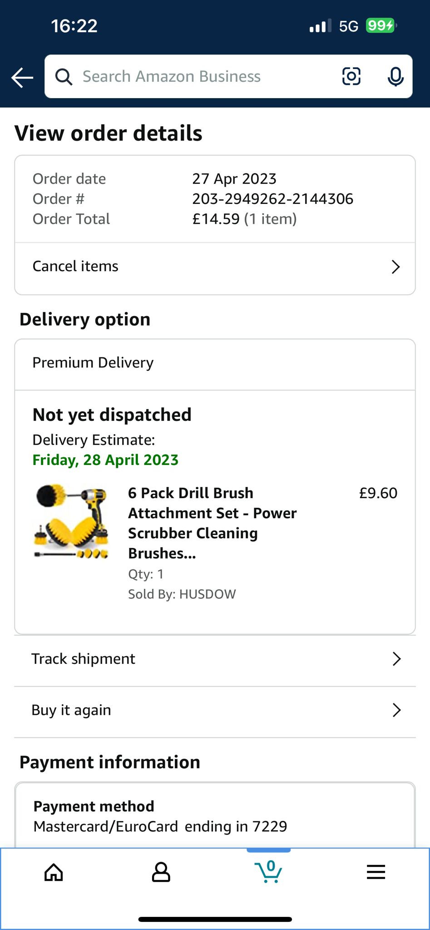Open the account profile icon
The image size is (430, 930).
(x=161, y=872)
